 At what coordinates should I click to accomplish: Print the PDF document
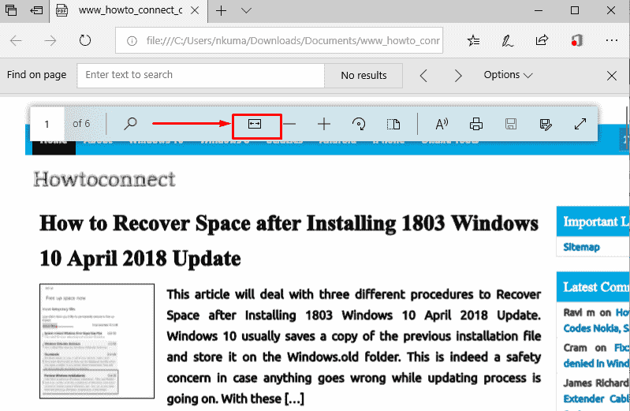(476, 124)
